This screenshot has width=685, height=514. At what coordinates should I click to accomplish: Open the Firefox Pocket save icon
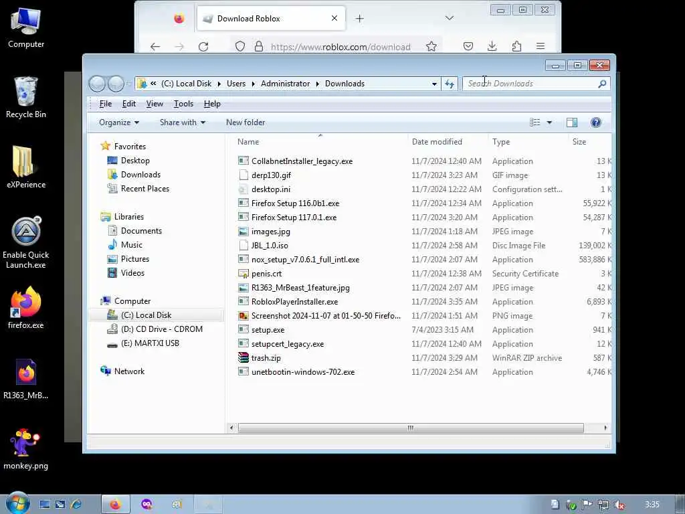(x=468, y=46)
